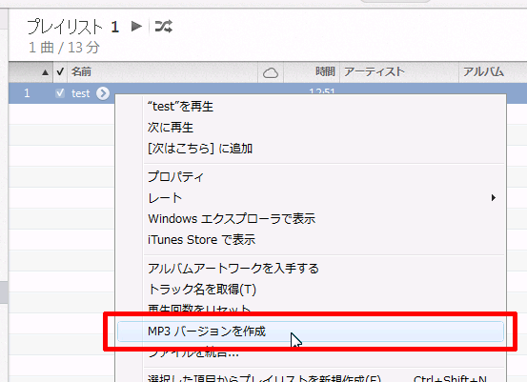Viewport: 527px width, 382px height.
Task: Uncheck the test track checkbox
Action: (x=60, y=93)
